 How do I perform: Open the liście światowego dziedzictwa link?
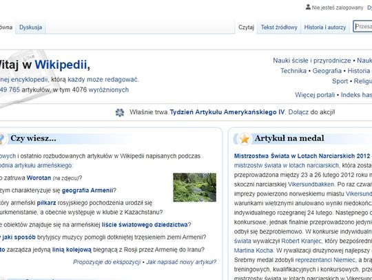(145, 224)
